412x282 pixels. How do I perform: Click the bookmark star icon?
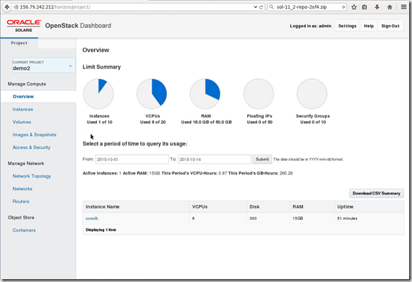pyautogui.click(x=354, y=7)
